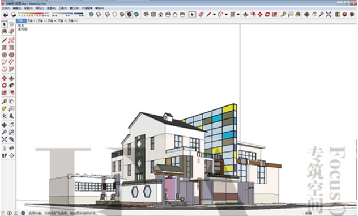Image resolution: width=358 pixels, height=216 pixels.
Task: Enable Hidden Line face style
Action: coord(114,15)
